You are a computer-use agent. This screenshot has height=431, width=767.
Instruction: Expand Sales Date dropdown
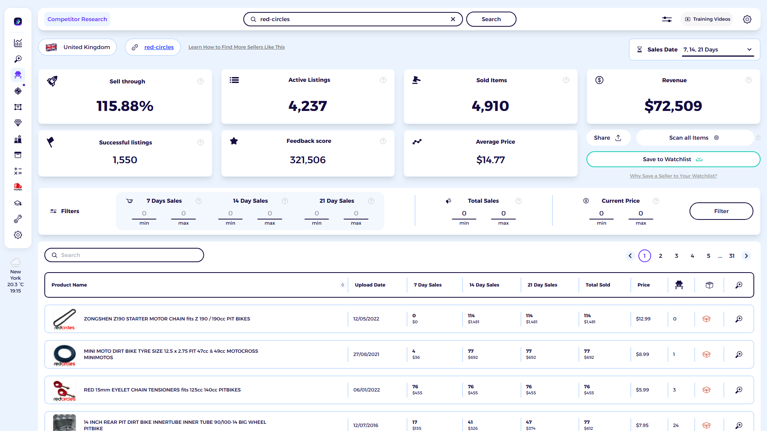tap(718, 49)
